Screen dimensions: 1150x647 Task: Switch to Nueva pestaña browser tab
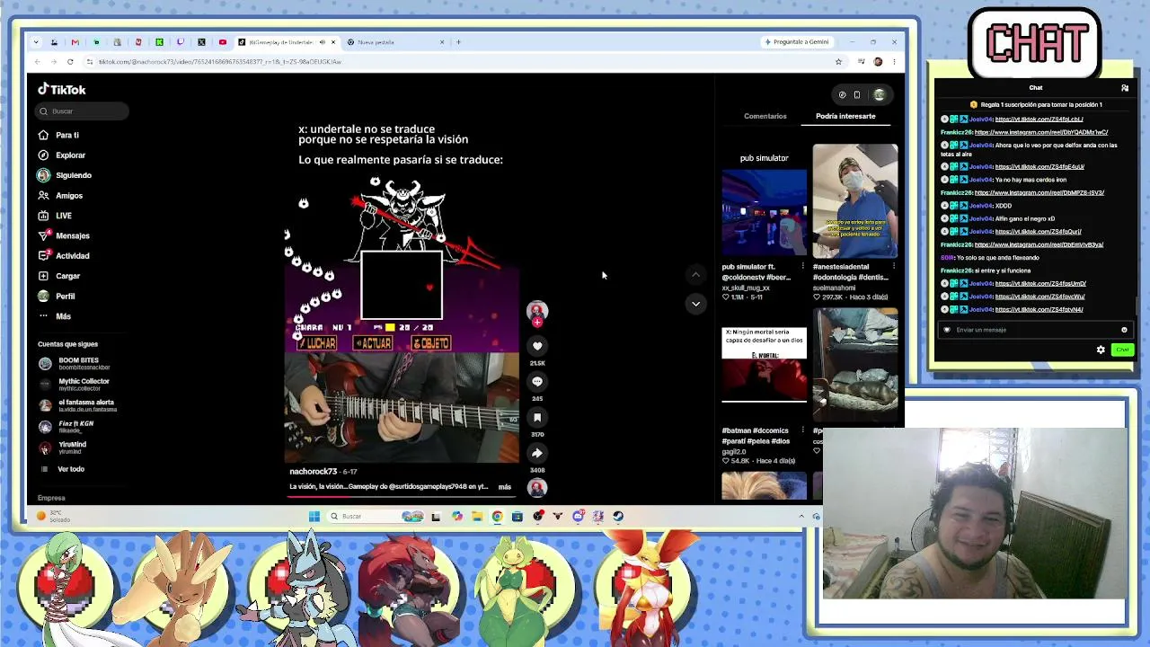[396, 42]
